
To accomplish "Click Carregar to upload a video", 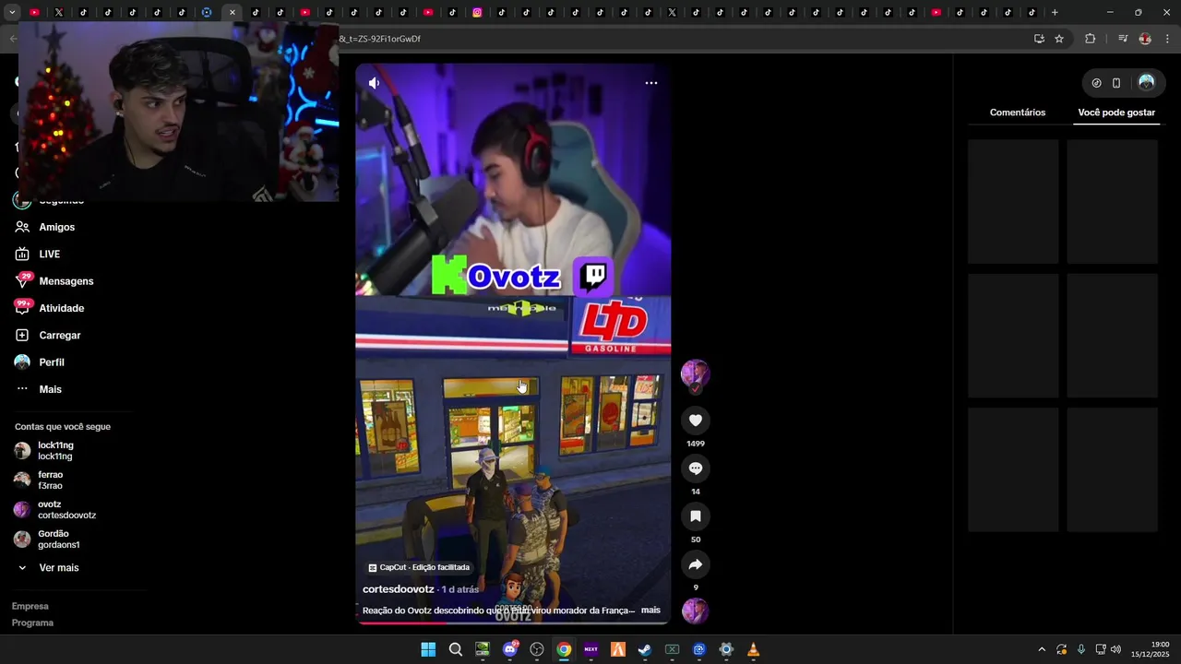I will 60,336.
